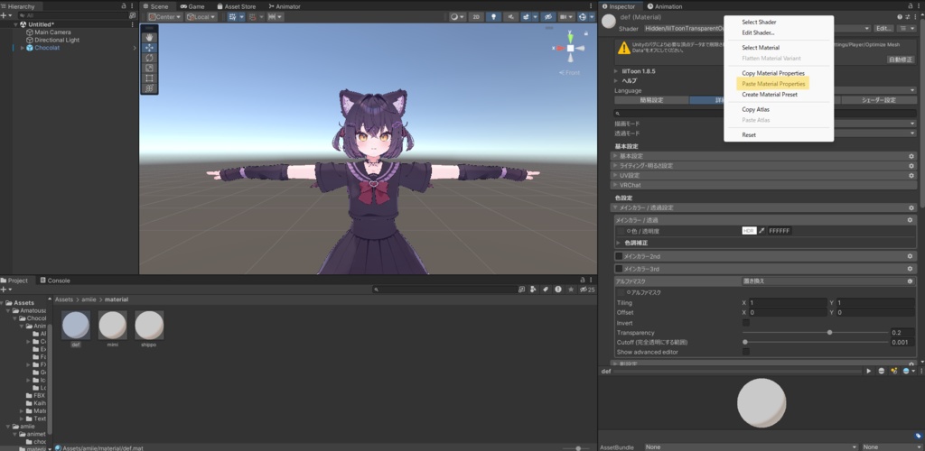The image size is (925, 451).
Task: Click the Search by Label tag icon
Action: (546, 290)
